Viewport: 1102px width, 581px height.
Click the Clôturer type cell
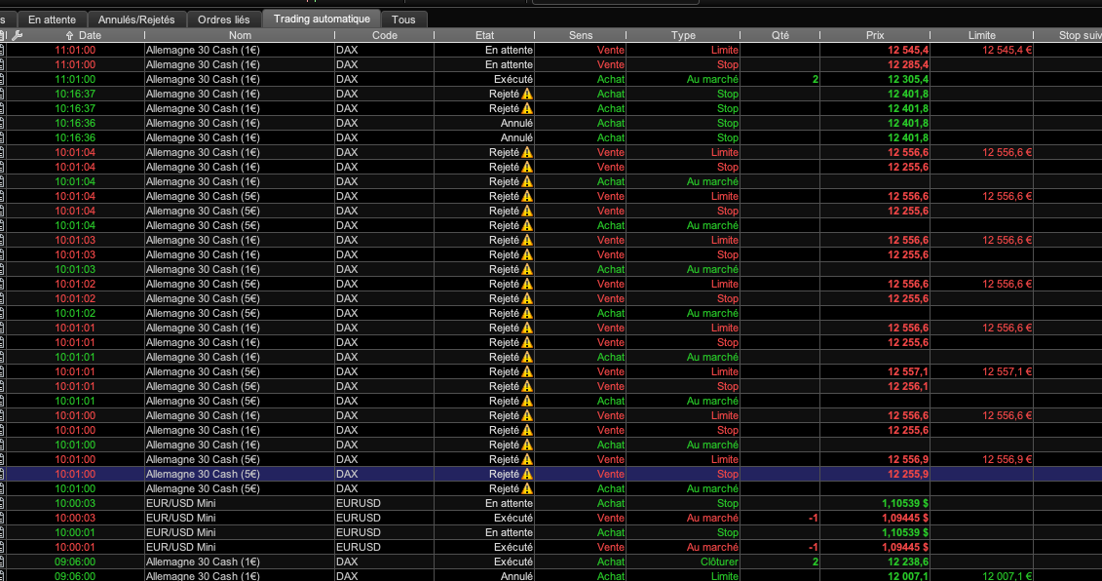720,562
